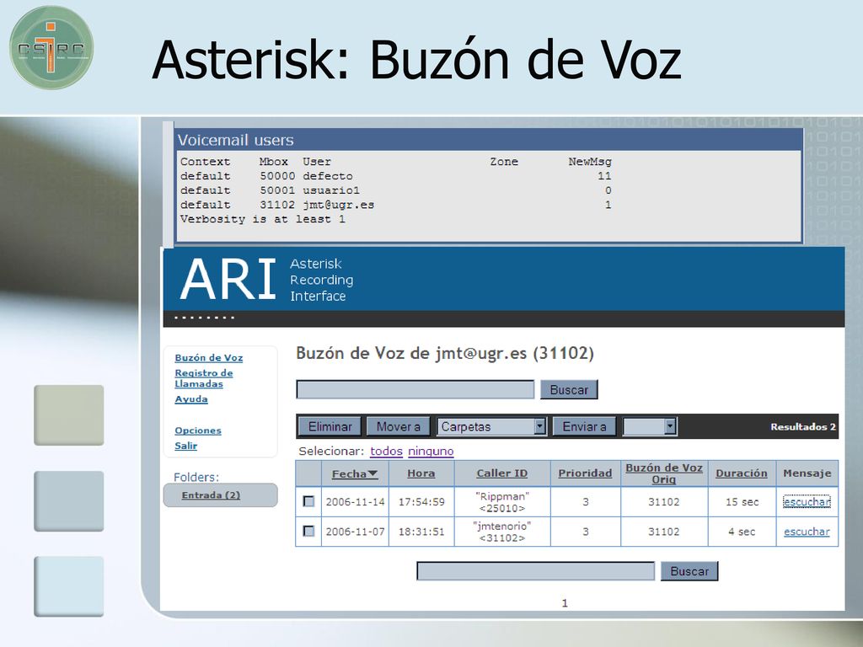Image resolution: width=863 pixels, height=647 pixels.
Task: Click mailbox 50001 usuario1 row
Action: (x=396, y=190)
